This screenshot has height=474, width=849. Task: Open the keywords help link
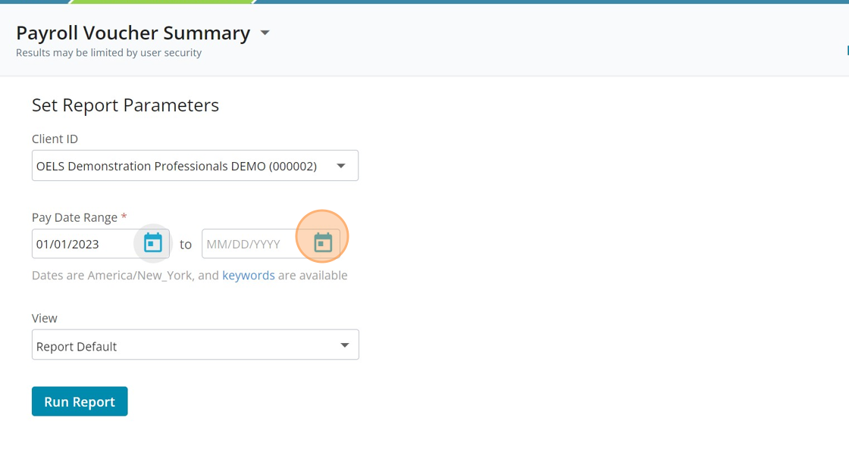click(x=248, y=276)
